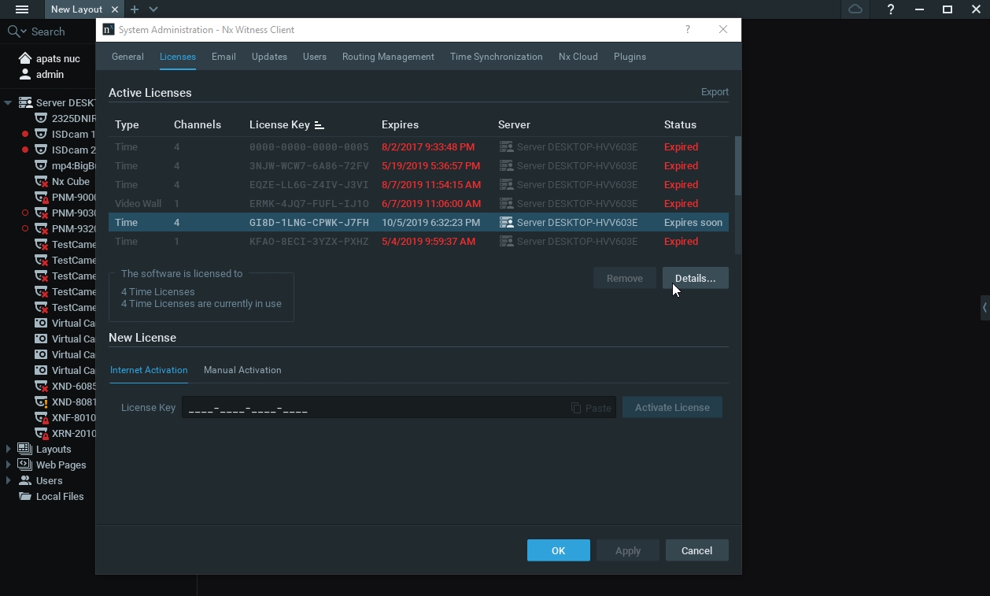Screen dimensions: 990x596
Task: Open the General tab
Action: tap(127, 57)
